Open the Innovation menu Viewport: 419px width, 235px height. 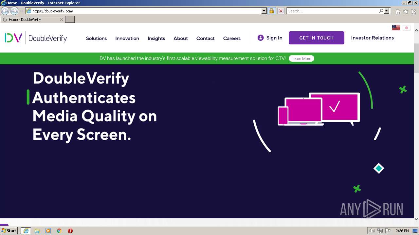[127, 38]
